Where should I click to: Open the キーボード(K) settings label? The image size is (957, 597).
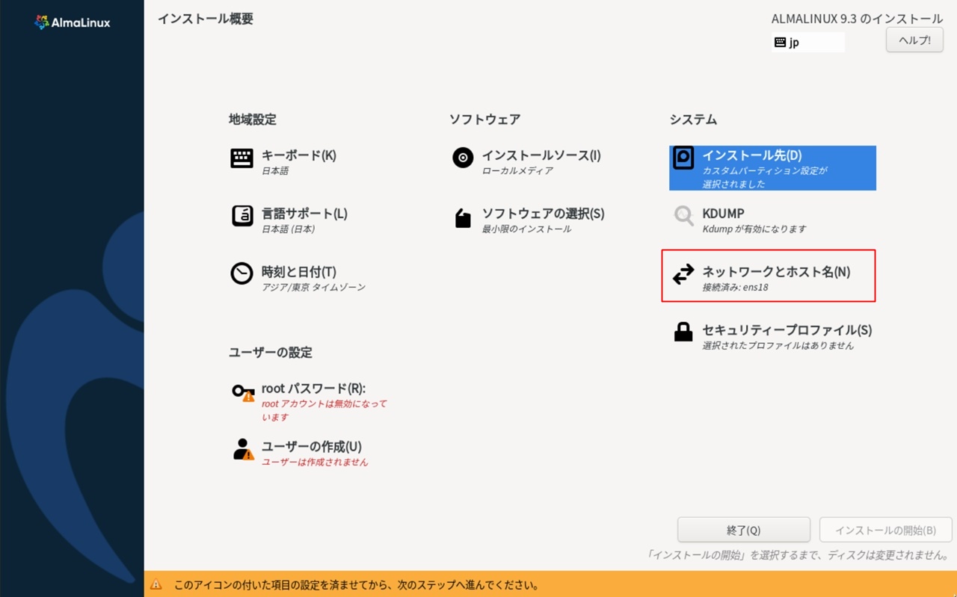click(x=298, y=155)
